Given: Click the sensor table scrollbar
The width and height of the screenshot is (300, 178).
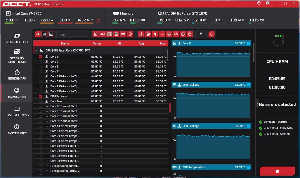Looking at the screenshot, I should [167, 55].
